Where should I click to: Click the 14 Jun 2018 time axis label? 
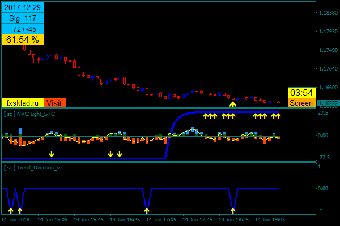15,220
